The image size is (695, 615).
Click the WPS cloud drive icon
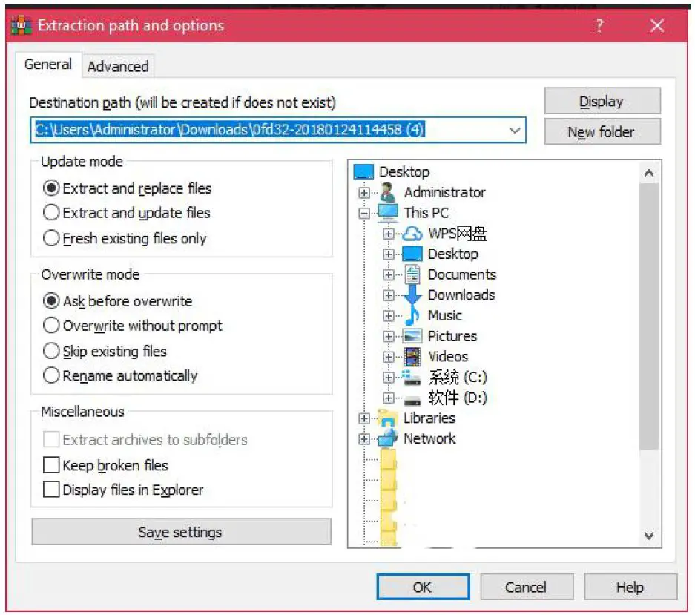click(412, 233)
